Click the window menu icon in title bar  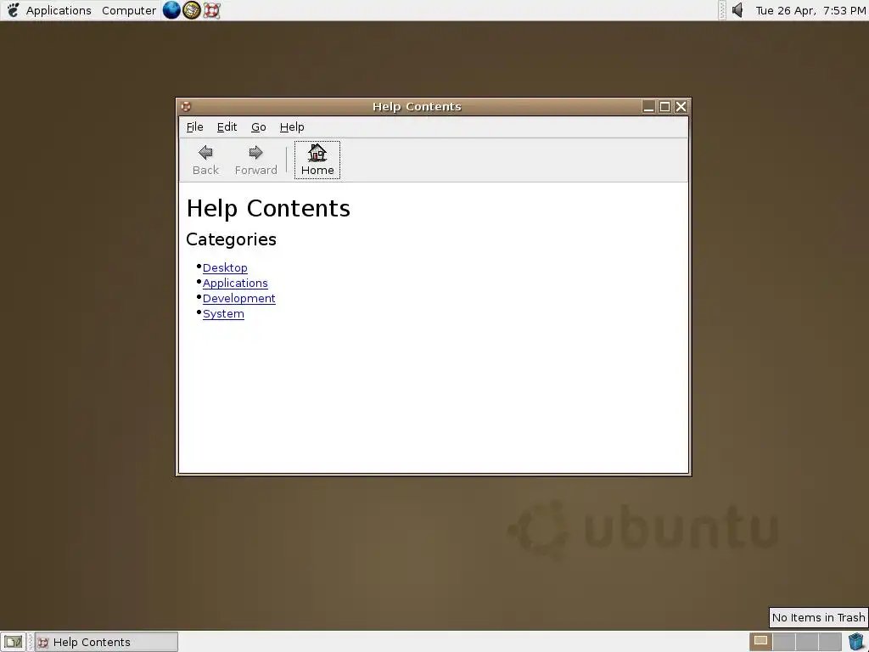point(186,106)
